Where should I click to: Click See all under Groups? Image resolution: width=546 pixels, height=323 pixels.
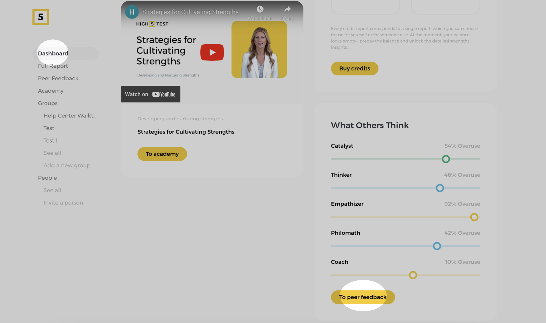click(52, 153)
